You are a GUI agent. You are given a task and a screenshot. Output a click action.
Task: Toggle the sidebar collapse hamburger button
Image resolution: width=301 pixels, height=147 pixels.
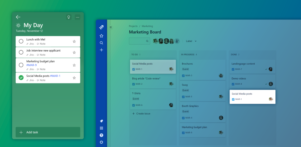pyautogui.click(x=111, y=27)
